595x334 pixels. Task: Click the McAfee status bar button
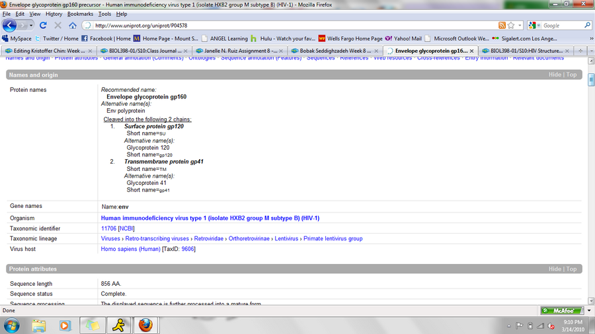coord(559,310)
